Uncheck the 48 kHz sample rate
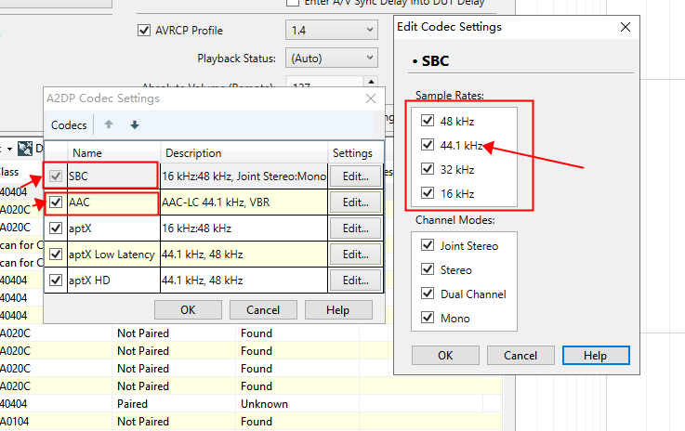This screenshot has height=431, width=685. (x=428, y=121)
